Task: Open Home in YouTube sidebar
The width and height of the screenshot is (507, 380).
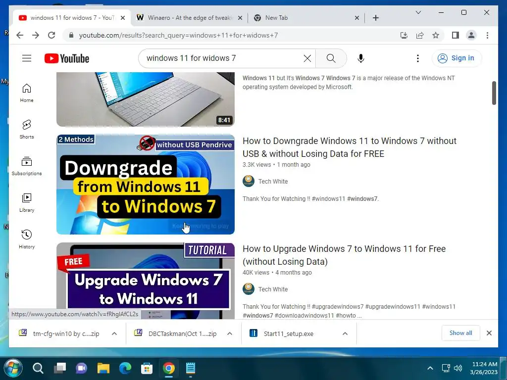Action: [x=27, y=93]
